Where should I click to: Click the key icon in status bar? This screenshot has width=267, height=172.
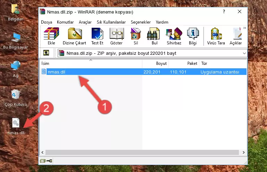coord(49,161)
